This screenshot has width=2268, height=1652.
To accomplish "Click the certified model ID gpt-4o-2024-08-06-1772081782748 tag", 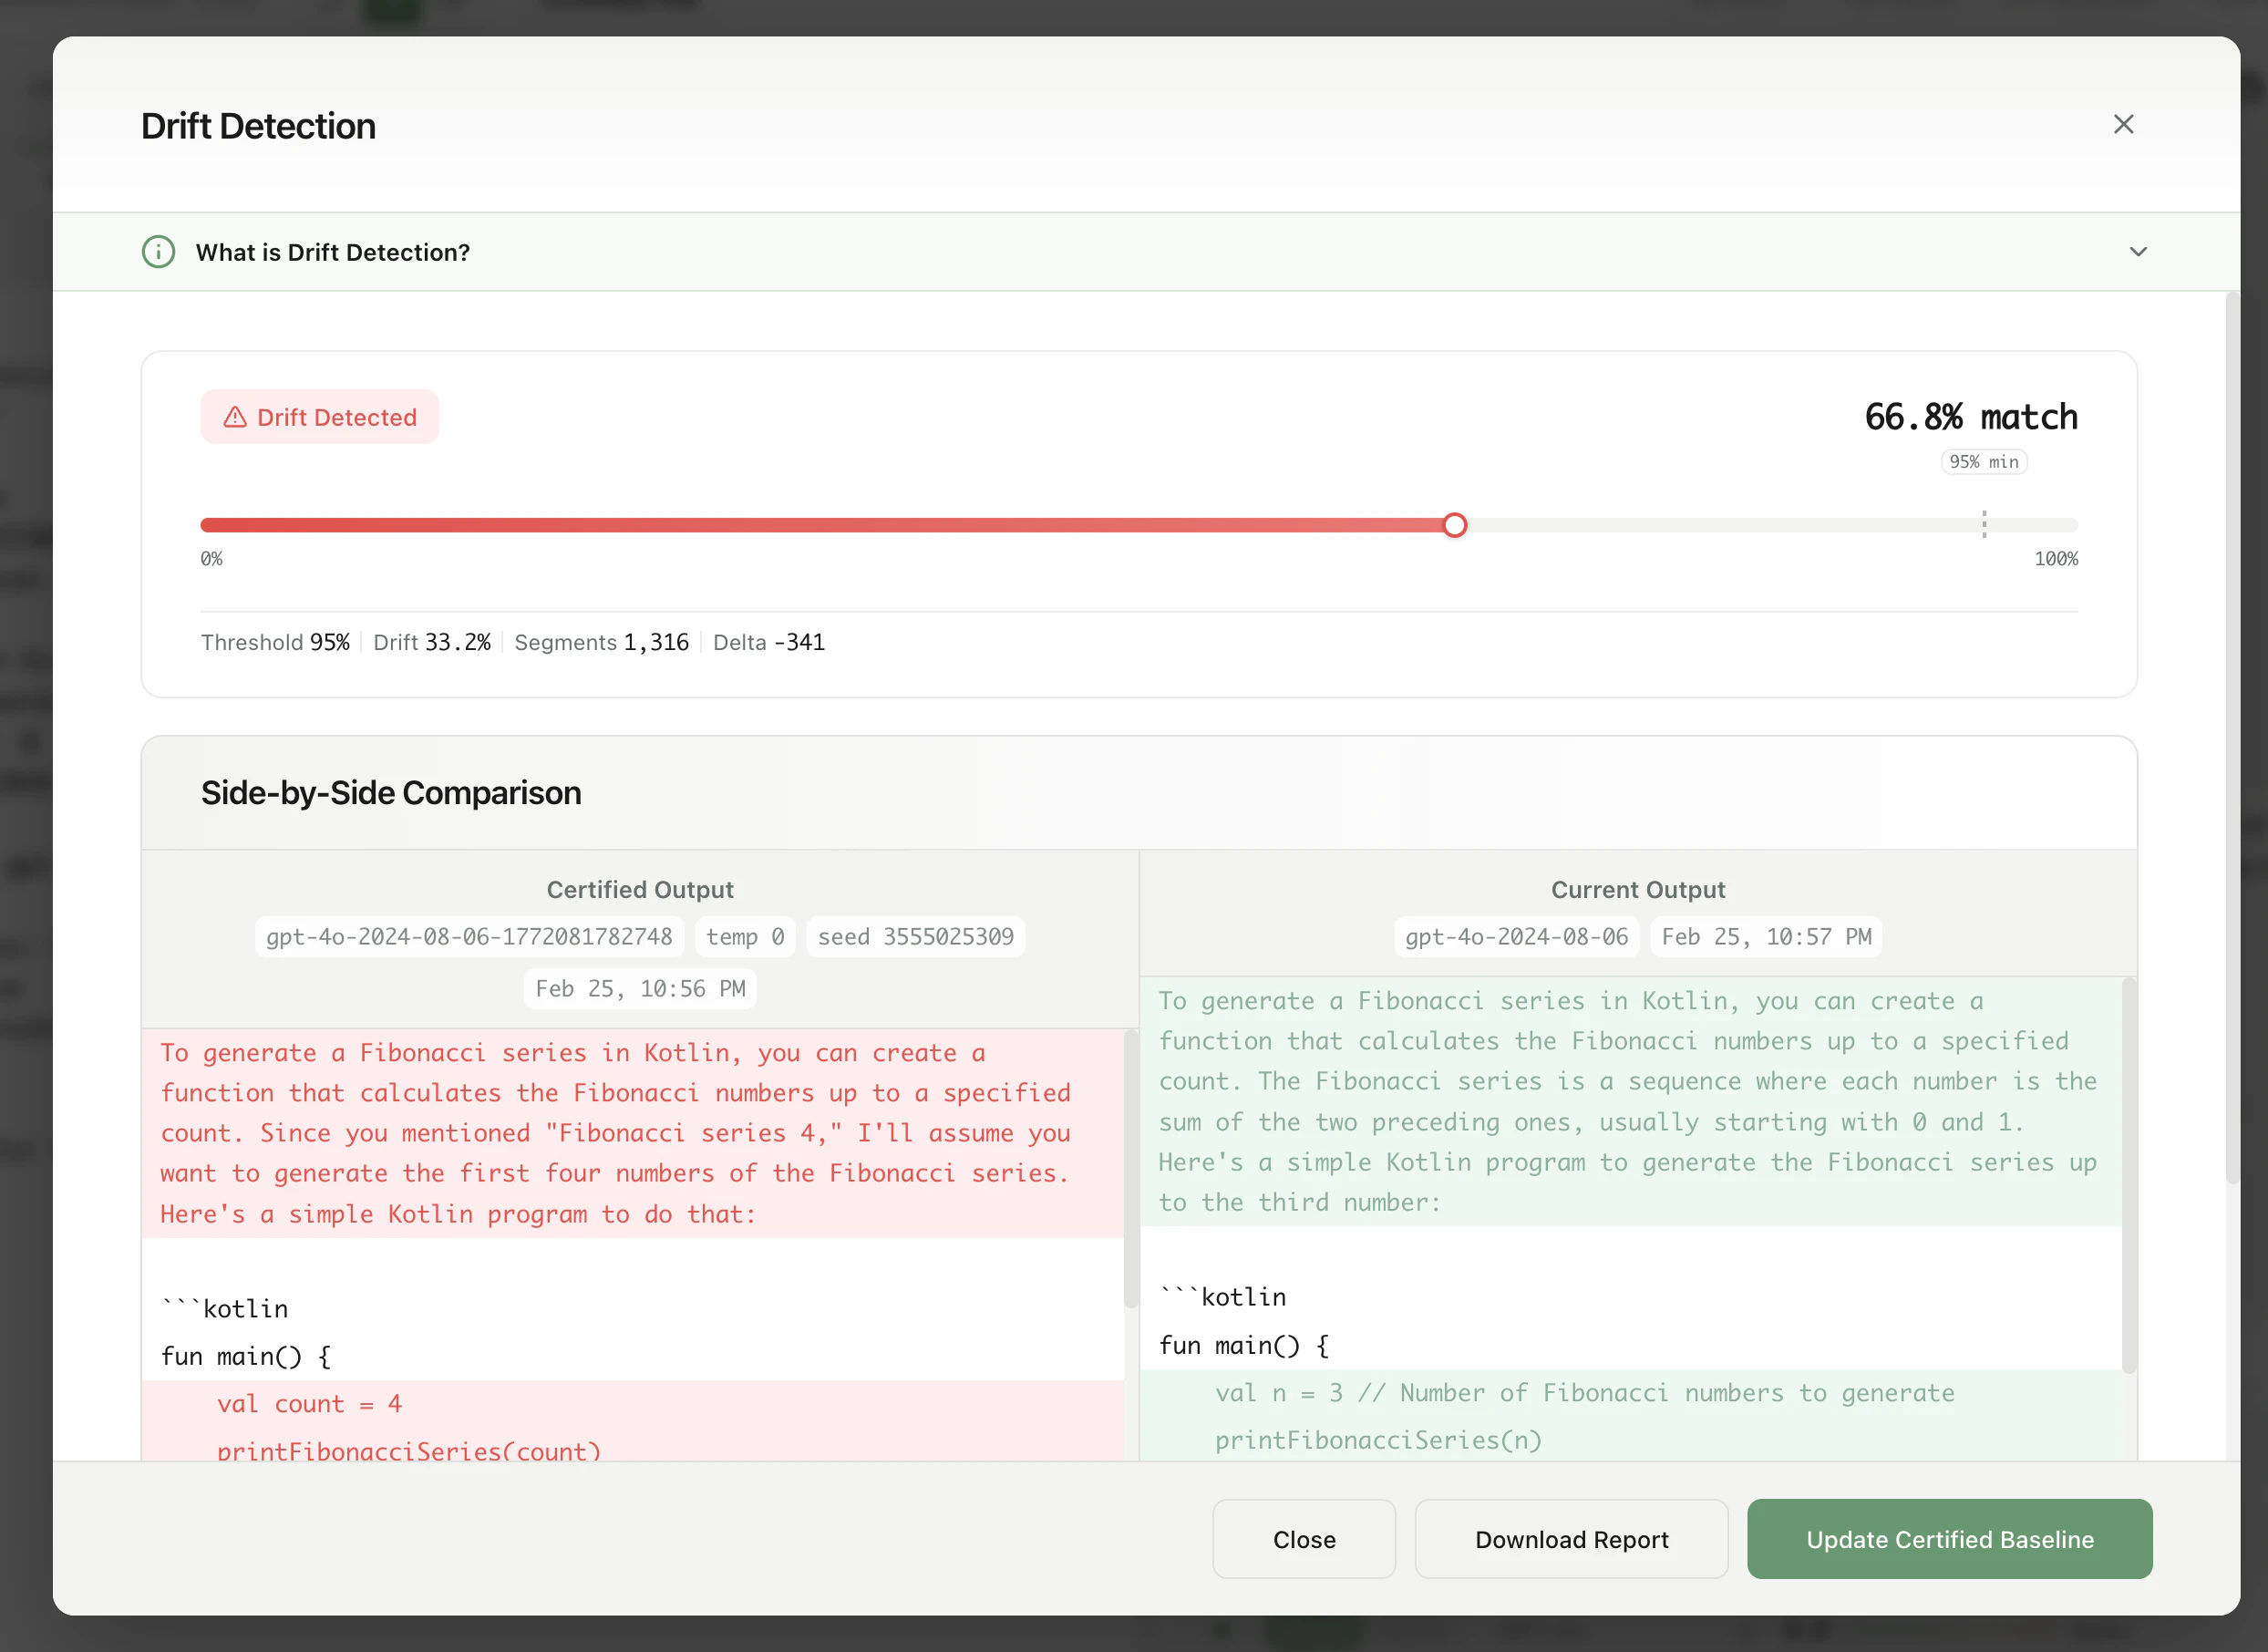I will click(469, 937).
